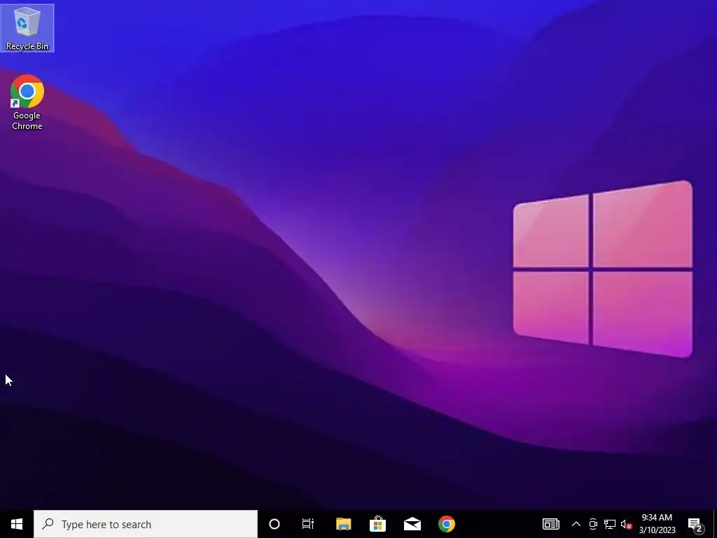Open File Explorer from taskbar
This screenshot has width=717, height=538.
coord(343,524)
